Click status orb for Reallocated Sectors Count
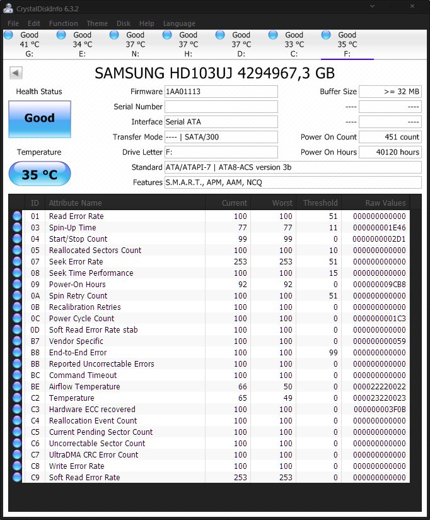 17,251
